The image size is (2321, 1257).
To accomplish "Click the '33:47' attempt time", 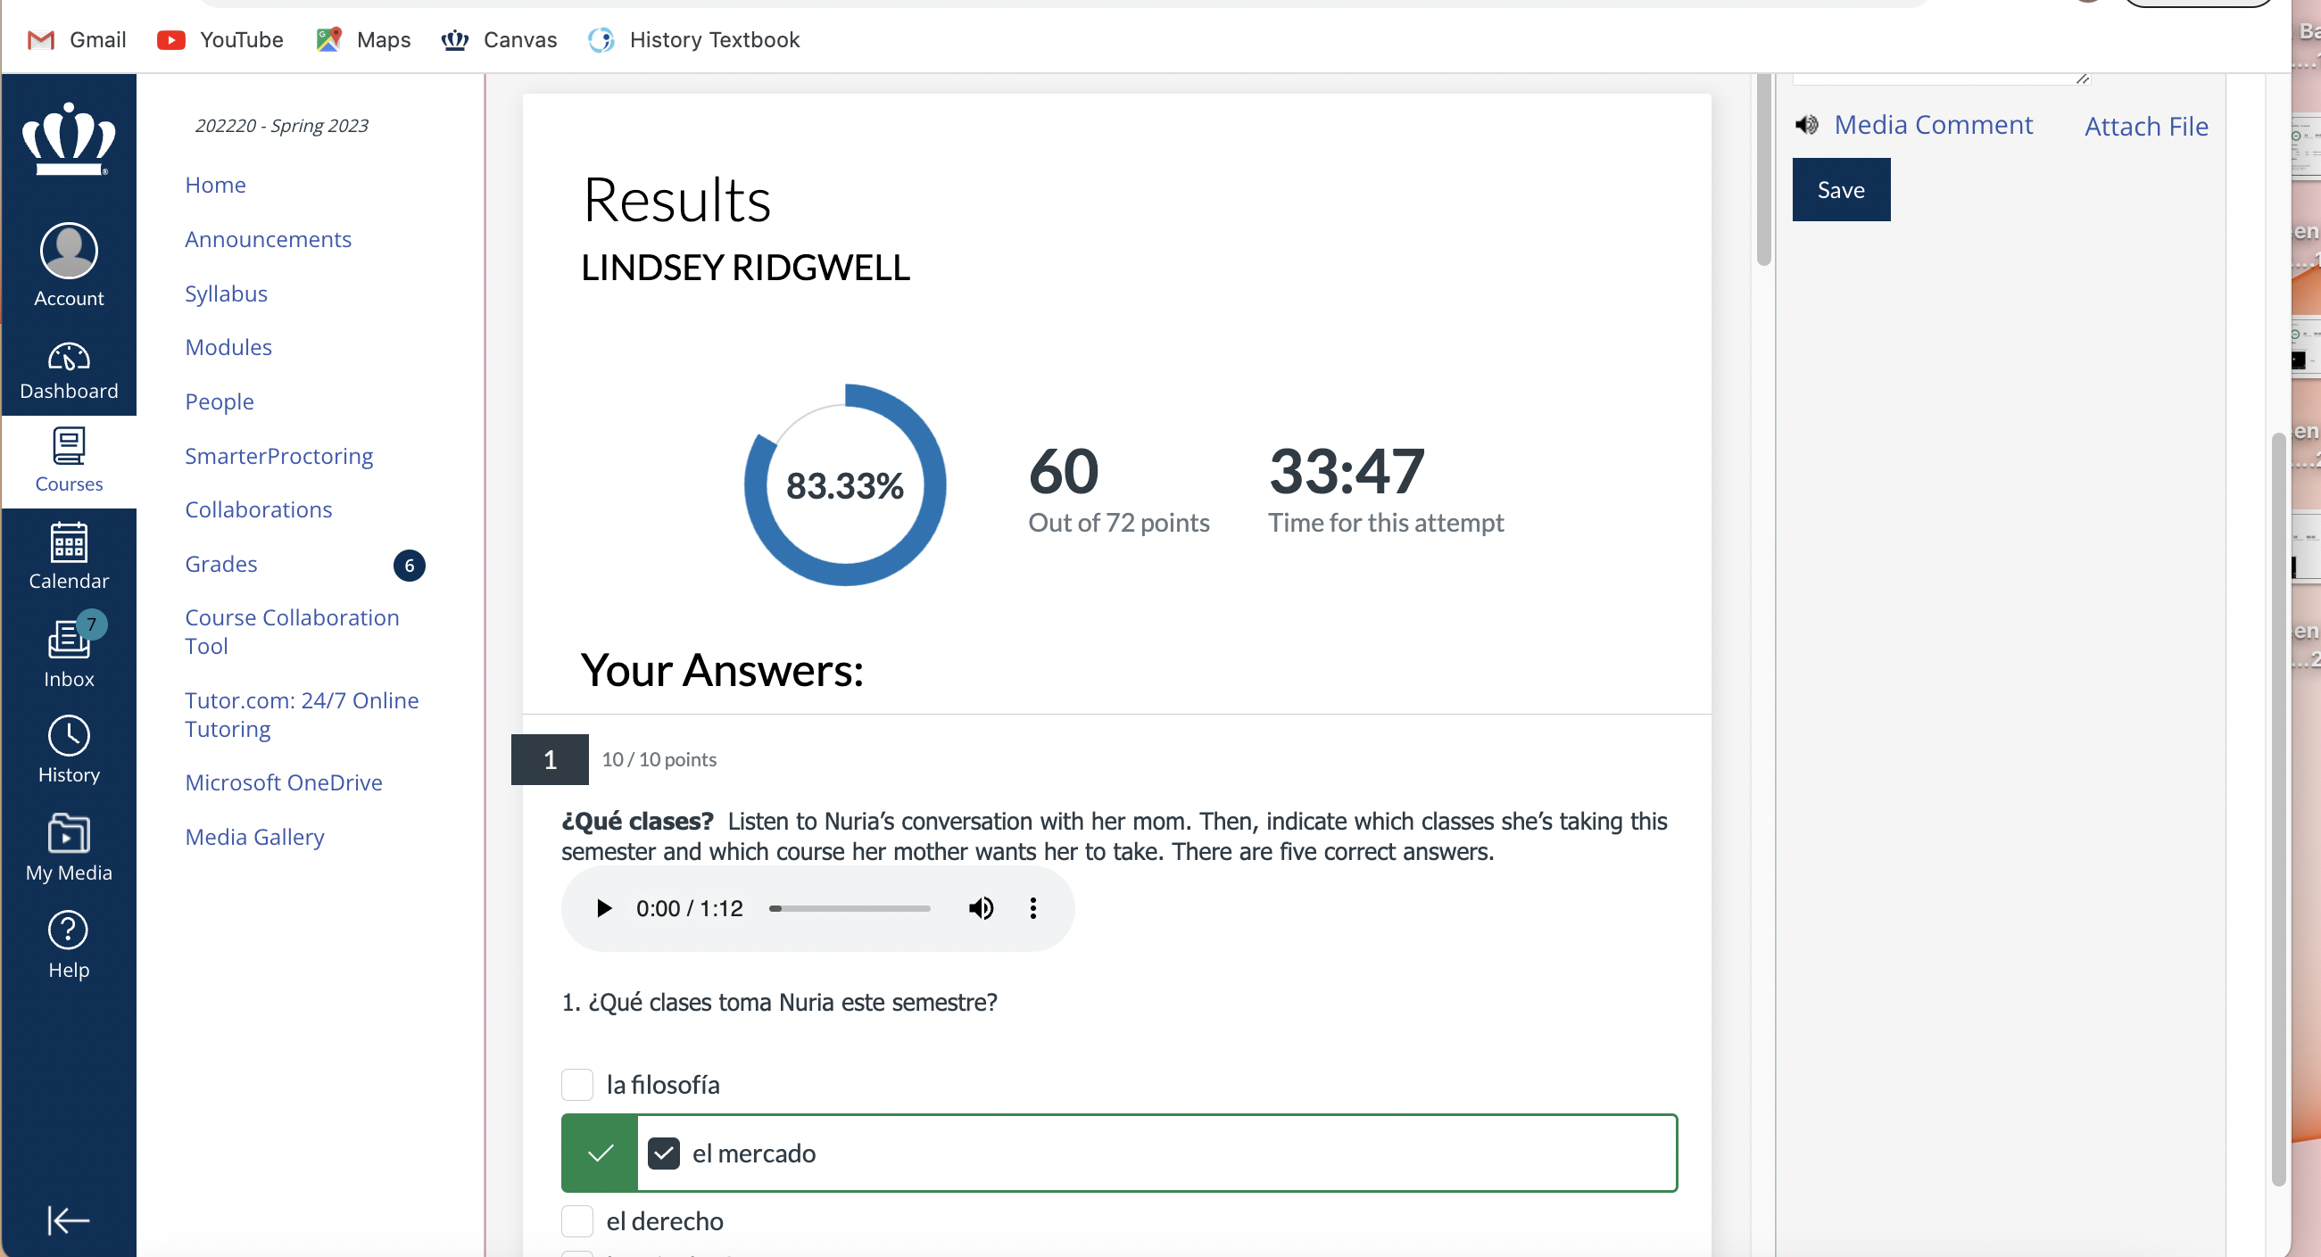I will [x=1346, y=471].
